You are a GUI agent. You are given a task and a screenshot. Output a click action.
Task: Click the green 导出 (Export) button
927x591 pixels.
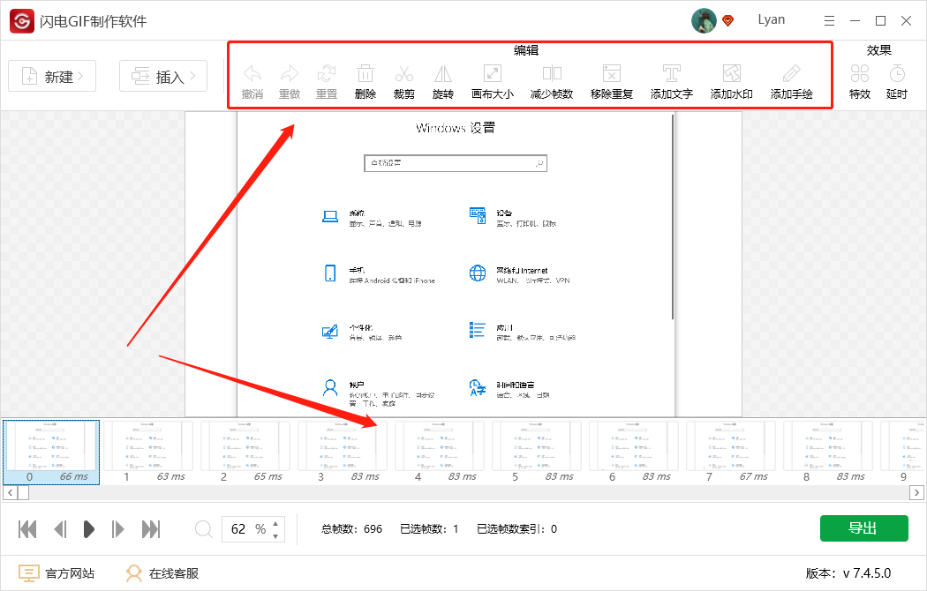[x=863, y=528]
